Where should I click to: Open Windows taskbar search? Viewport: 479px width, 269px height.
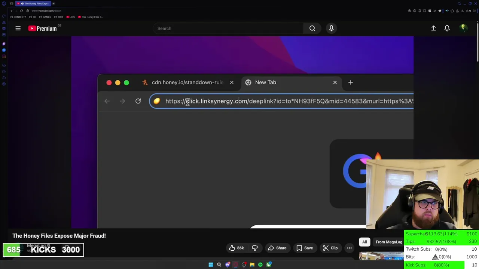[219, 265]
